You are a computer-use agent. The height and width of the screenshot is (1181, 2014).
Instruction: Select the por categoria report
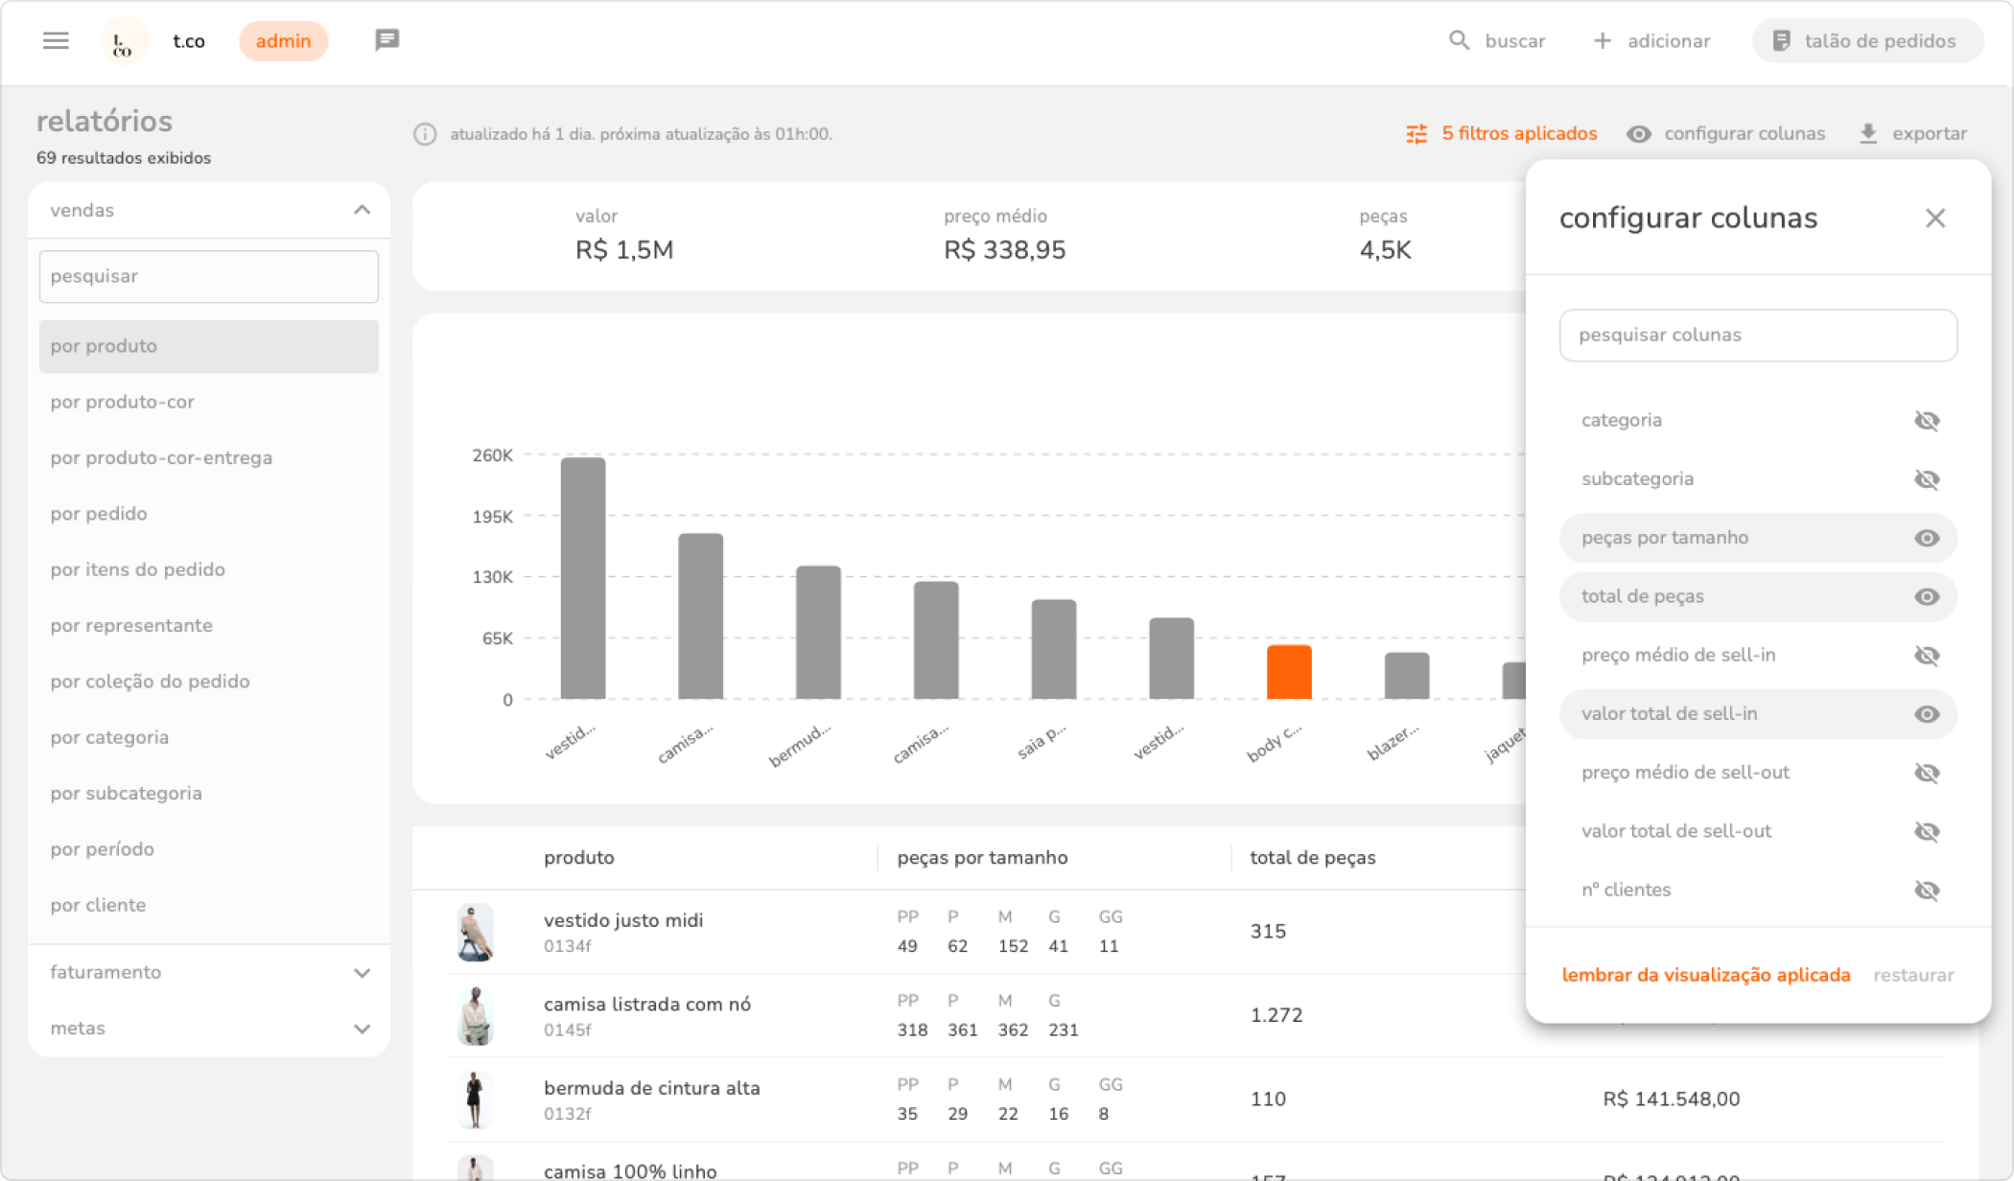click(109, 737)
